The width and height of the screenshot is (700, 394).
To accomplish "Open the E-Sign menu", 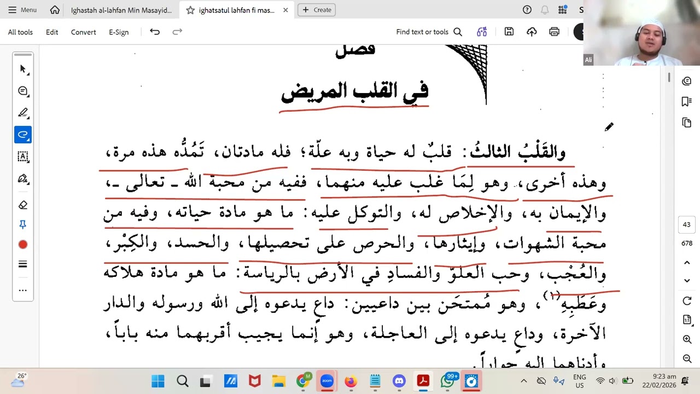I will (x=119, y=32).
